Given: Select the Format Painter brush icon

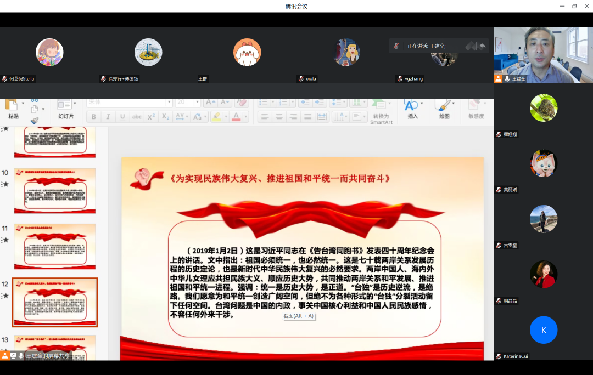Looking at the screenshot, I should 35,121.
